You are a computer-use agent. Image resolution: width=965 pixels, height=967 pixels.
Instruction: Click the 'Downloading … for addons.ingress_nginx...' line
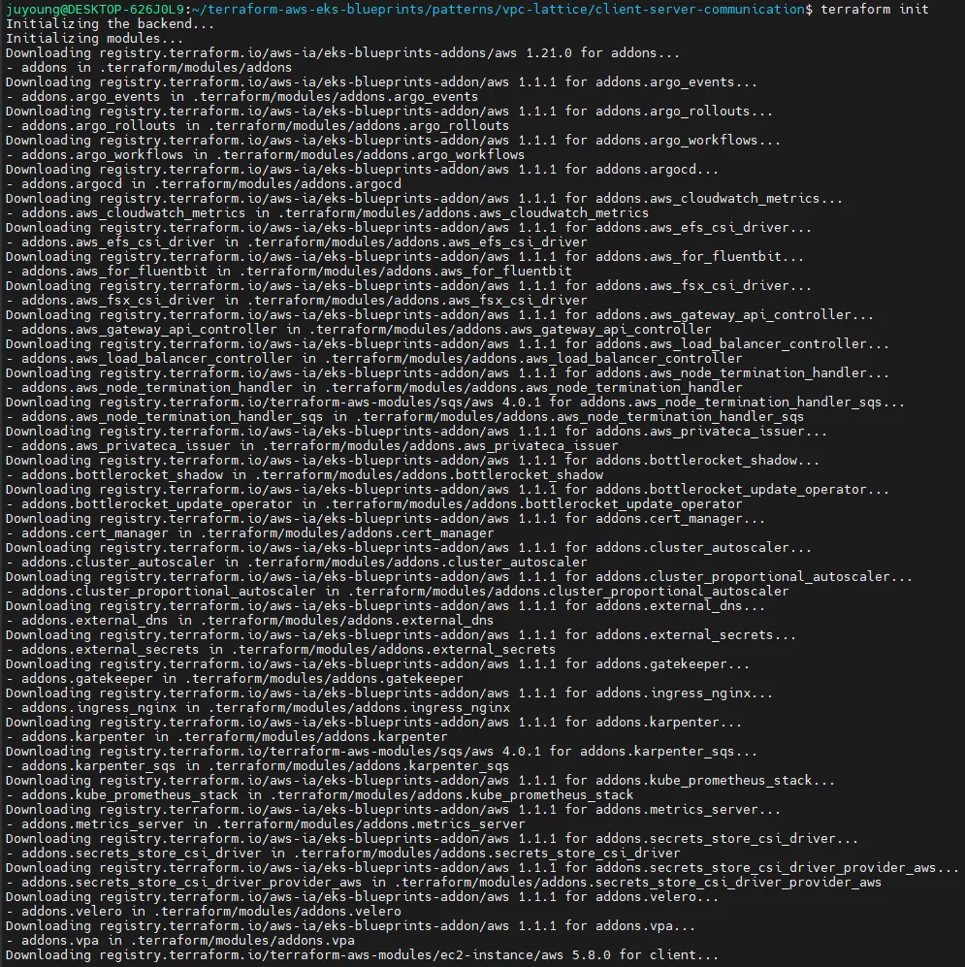(x=389, y=693)
